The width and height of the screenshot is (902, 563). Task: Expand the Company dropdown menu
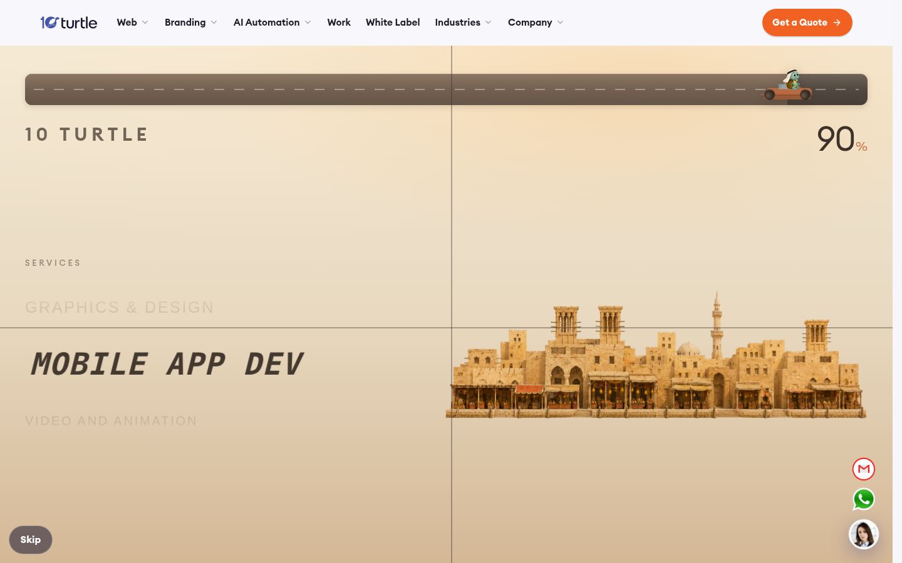[x=536, y=23]
